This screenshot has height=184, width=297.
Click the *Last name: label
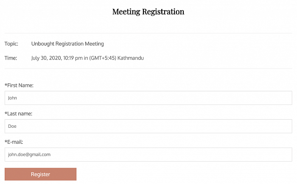pyautogui.click(x=18, y=114)
